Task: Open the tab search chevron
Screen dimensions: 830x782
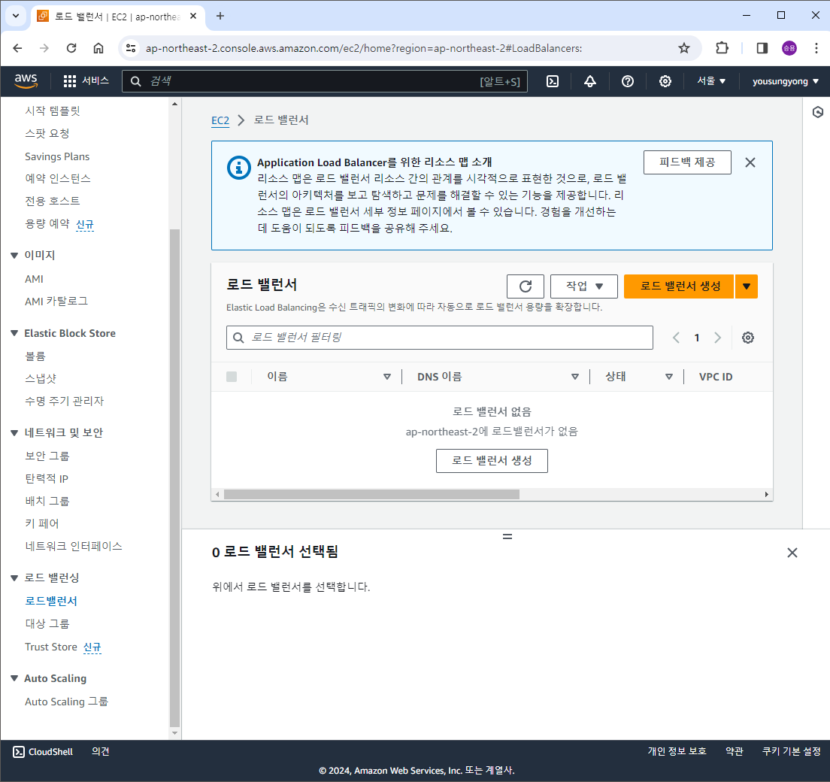Action: 16,16
